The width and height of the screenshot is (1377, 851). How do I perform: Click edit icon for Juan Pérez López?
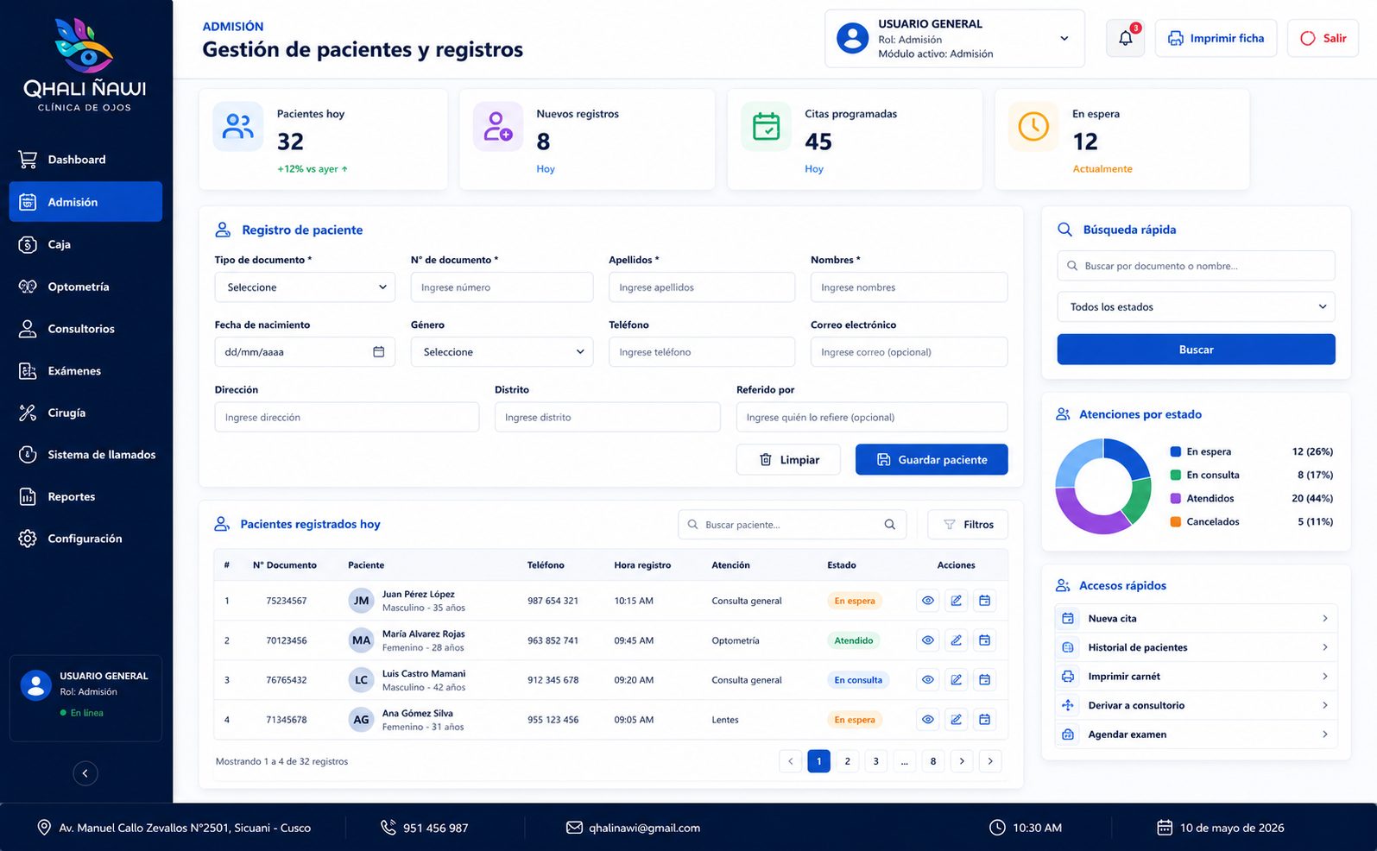[956, 601]
